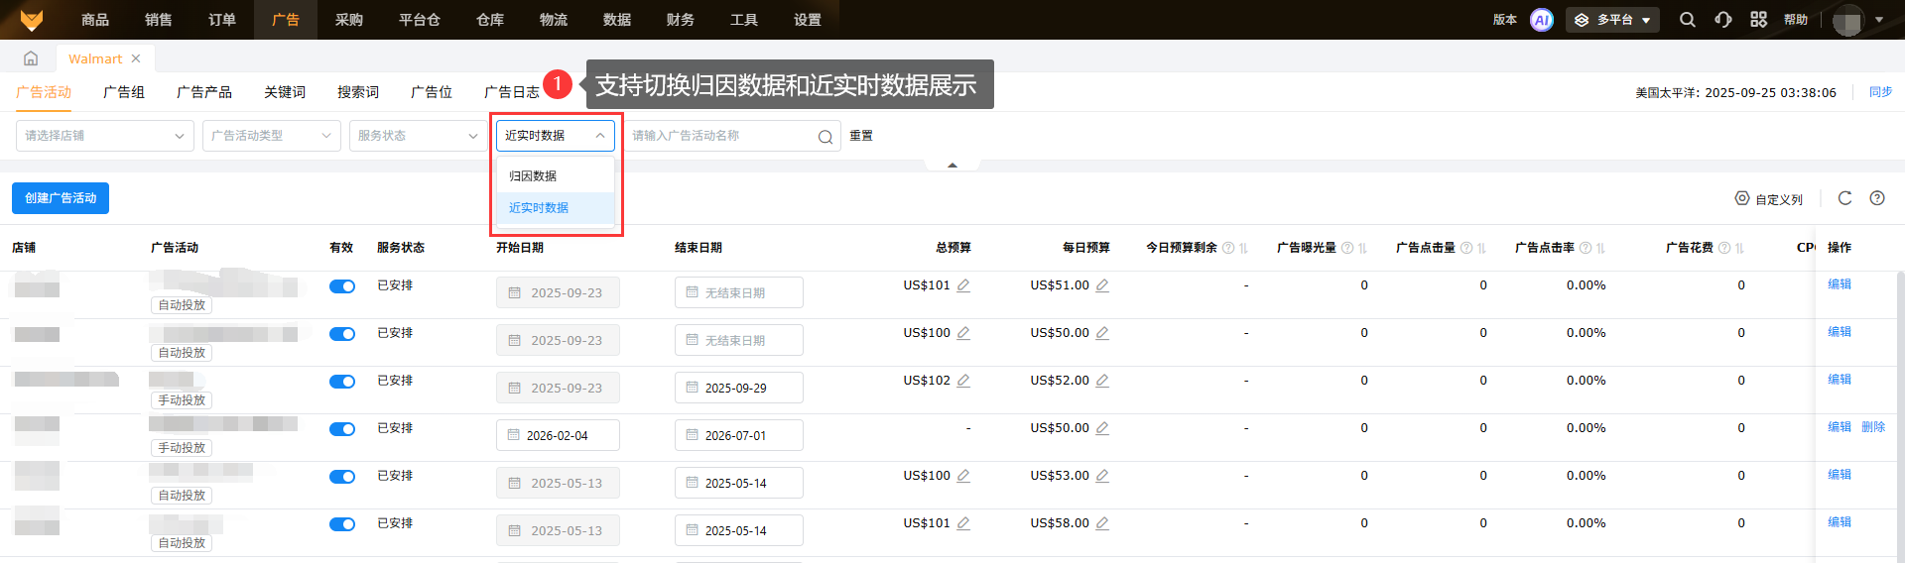Open end date field 2026-07-01
This screenshot has width=1905, height=563.
pos(739,435)
